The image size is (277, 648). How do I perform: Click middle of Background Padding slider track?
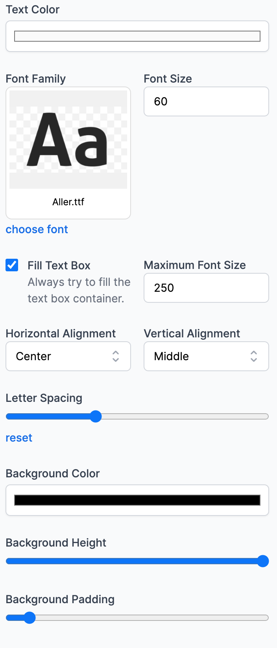(x=137, y=618)
